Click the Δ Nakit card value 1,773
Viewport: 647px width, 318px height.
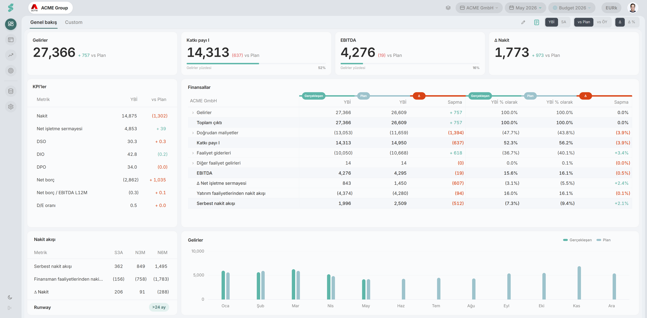512,52
